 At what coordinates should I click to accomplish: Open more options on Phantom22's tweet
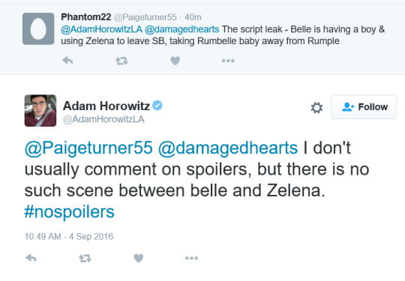(228, 61)
